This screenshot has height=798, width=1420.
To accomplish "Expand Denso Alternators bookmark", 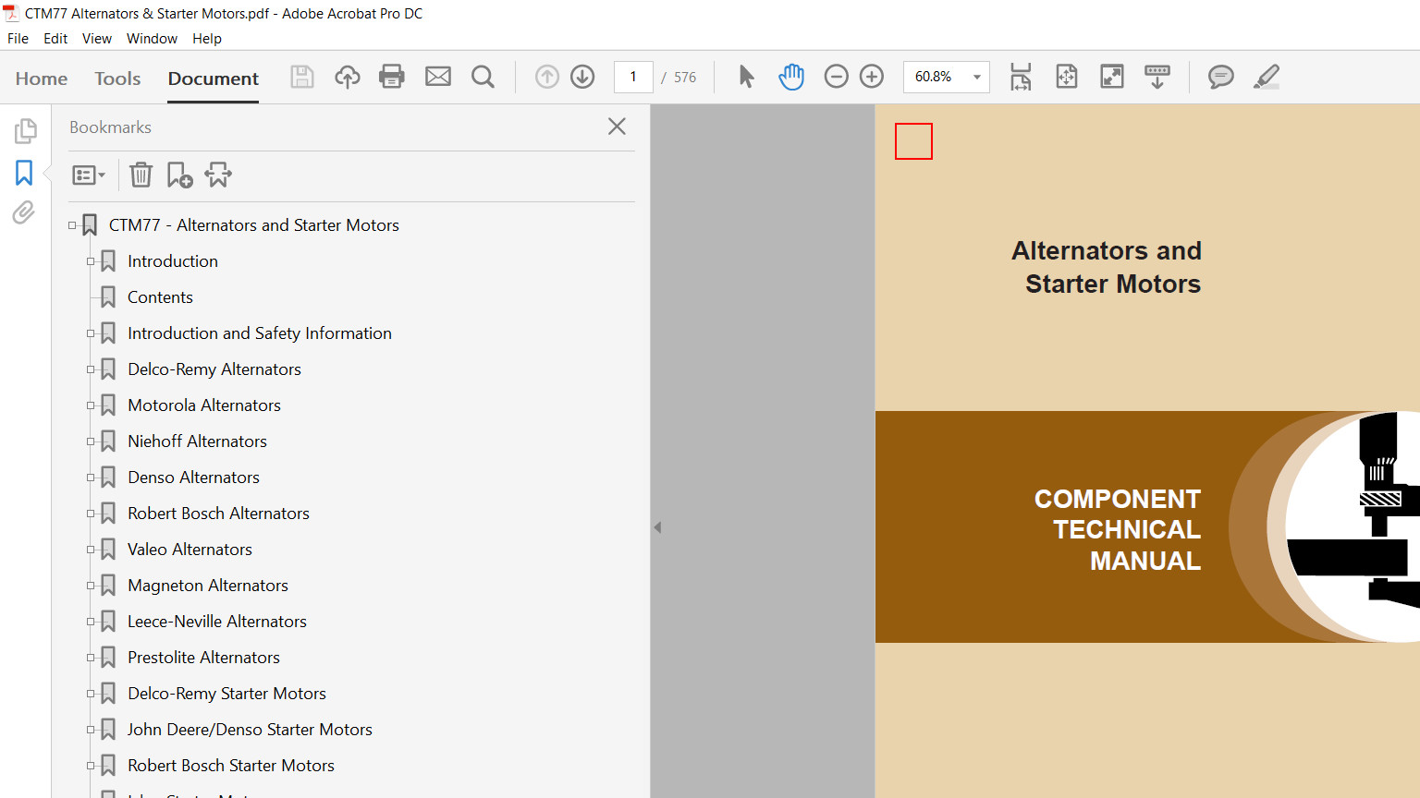I will (91, 478).
